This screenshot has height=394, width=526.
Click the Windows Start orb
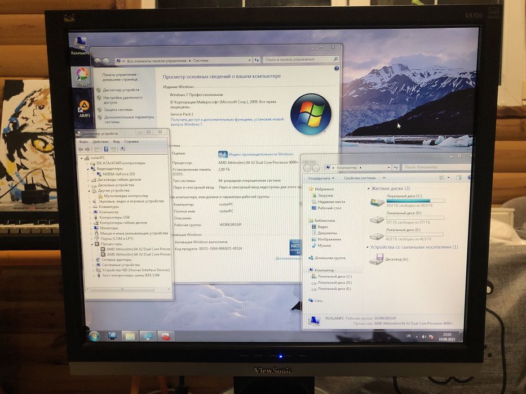coord(94,335)
